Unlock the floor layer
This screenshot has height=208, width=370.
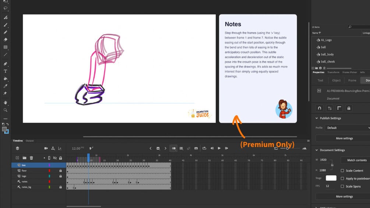click(61, 170)
